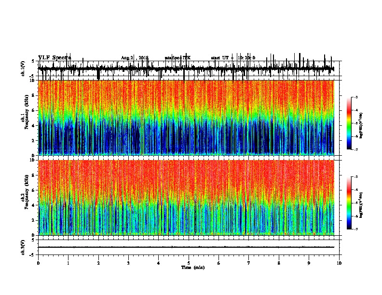This screenshot has width=382, height=295.
Task: Click the ch.2 frequency tick "2"
Action: point(34,220)
